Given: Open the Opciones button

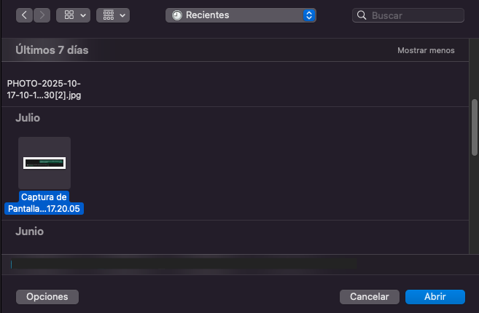Looking at the screenshot, I should click(x=47, y=296).
